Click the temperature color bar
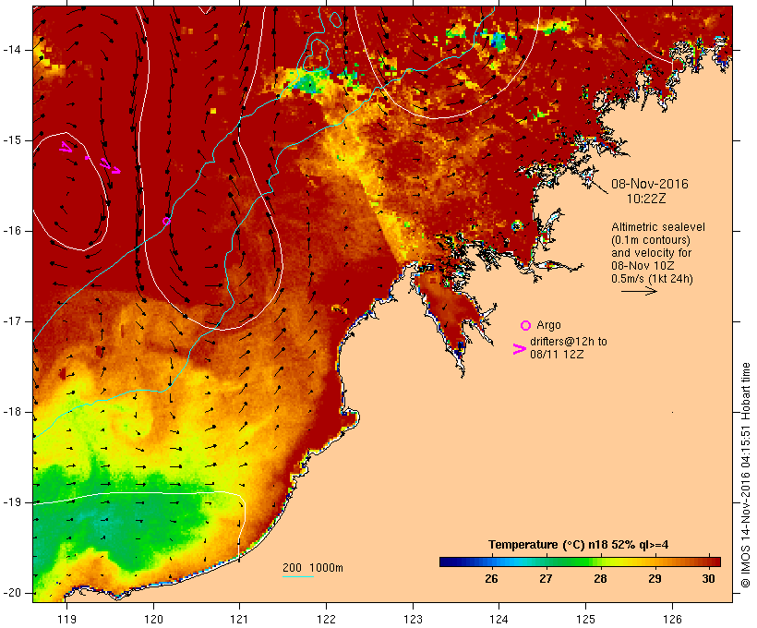This screenshot has width=757, height=628. pyautogui.click(x=580, y=562)
